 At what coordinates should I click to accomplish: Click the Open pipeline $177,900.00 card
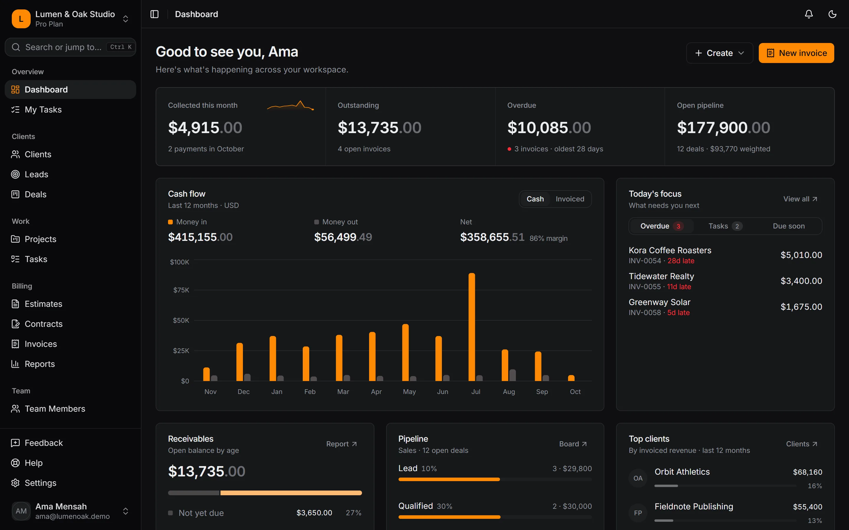point(749,127)
